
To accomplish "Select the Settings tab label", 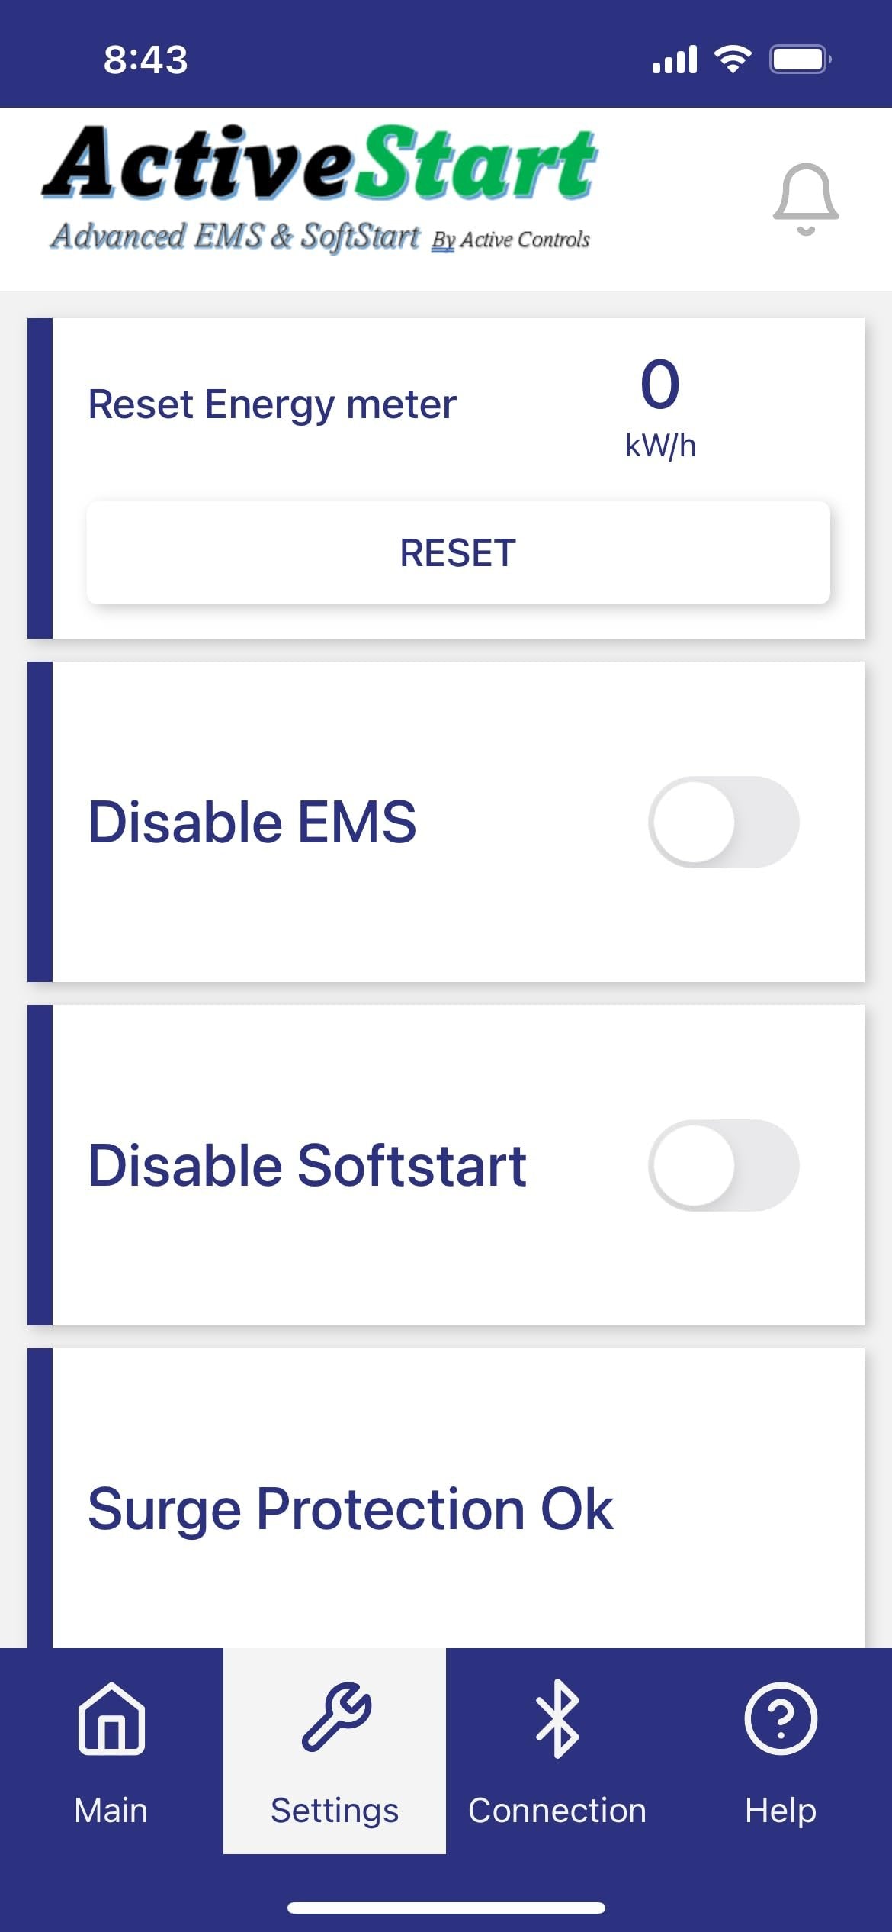I will [x=335, y=1810].
